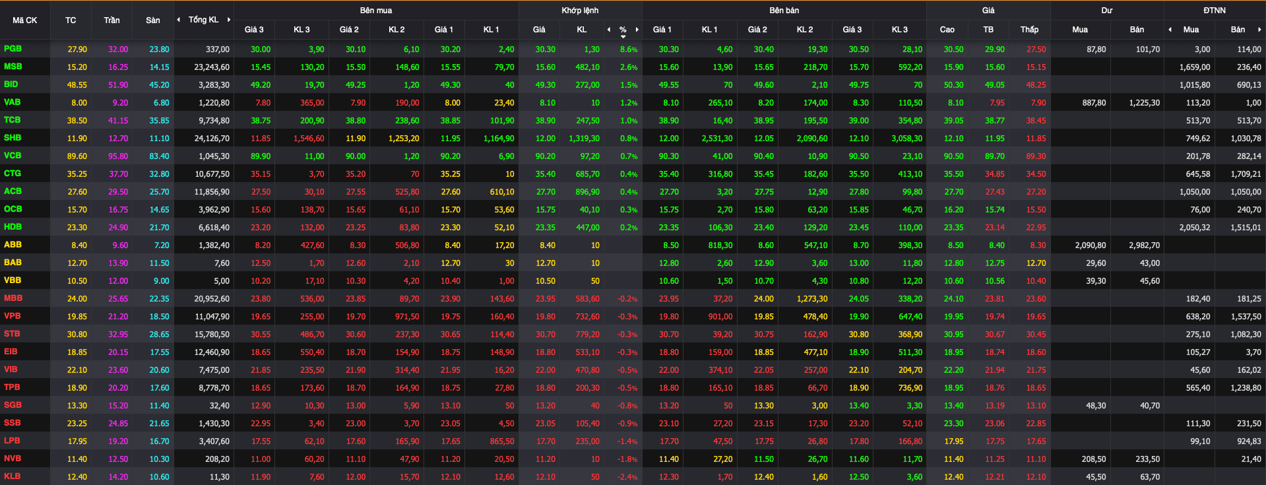Screen dimensions: 1266x485
Task: Open the SSB stock symbol
Action: pos(12,423)
